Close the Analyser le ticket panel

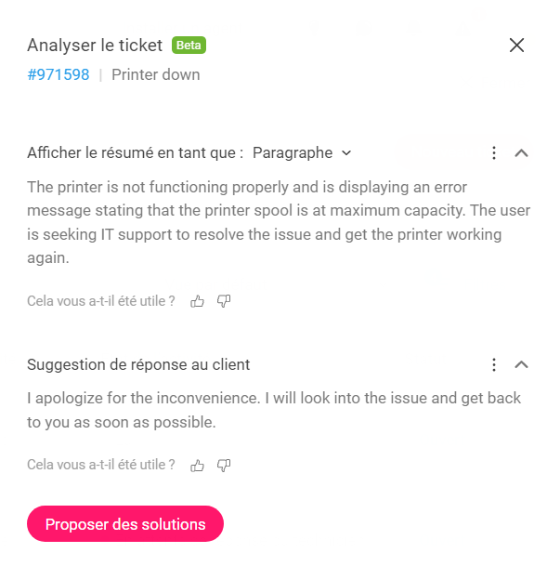coord(516,46)
